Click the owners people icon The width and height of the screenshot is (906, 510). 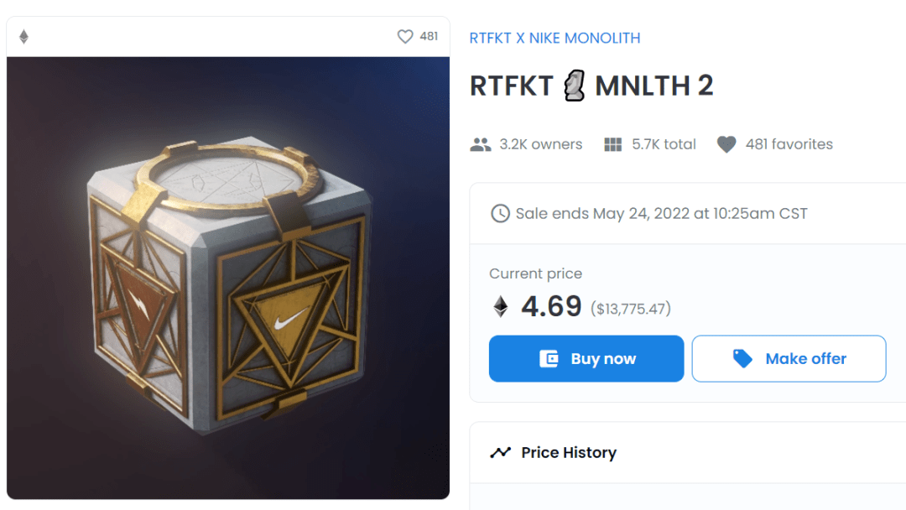(481, 144)
